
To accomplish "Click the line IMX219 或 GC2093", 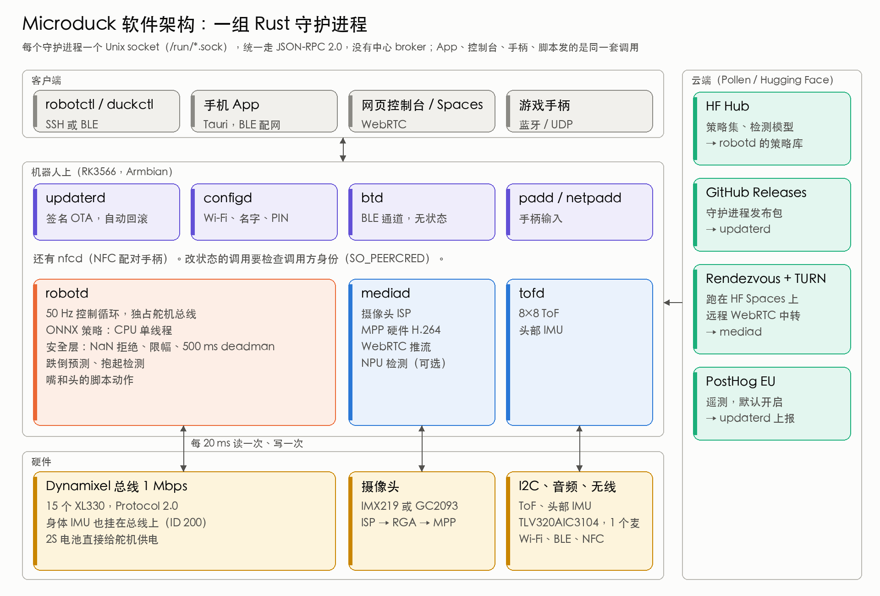I will click(x=409, y=507).
